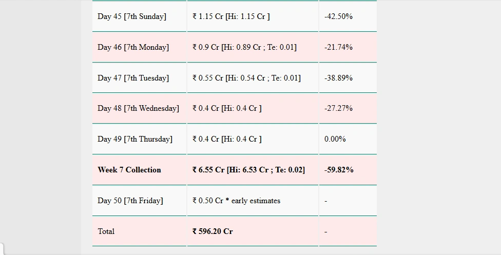Click the ₹ 0.50 Cr early estimates text

237,201
